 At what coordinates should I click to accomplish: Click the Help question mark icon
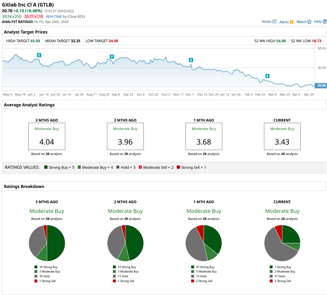(325, 21)
